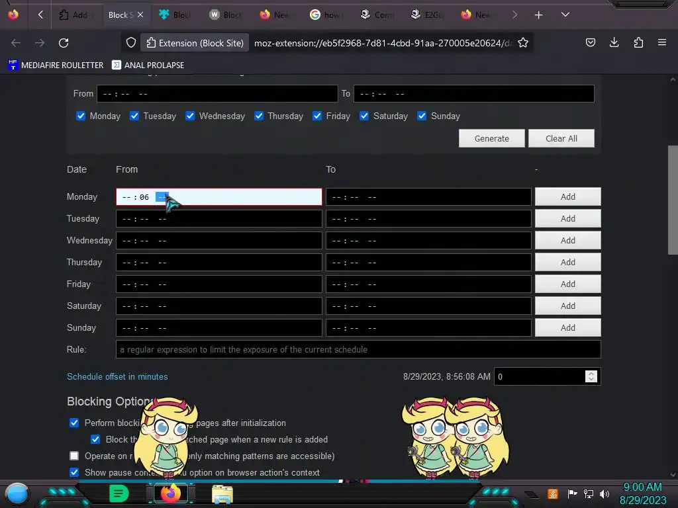Uncheck the Tuesday checkbox

pyautogui.click(x=134, y=116)
